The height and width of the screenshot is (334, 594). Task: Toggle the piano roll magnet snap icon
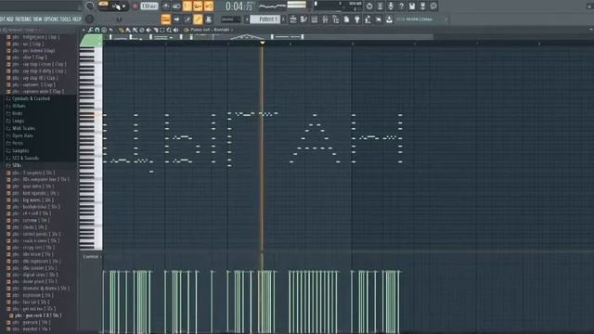pyautogui.click(x=97, y=30)
